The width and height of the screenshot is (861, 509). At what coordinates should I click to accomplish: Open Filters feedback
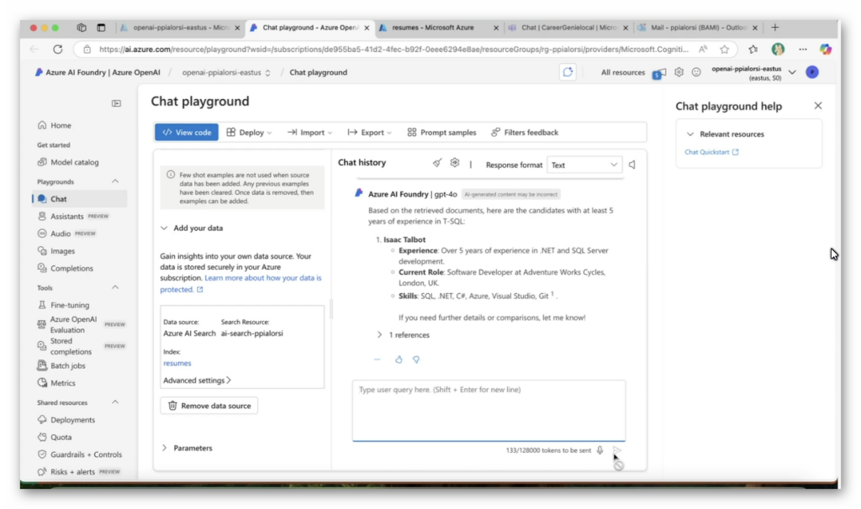coord(525,132)
